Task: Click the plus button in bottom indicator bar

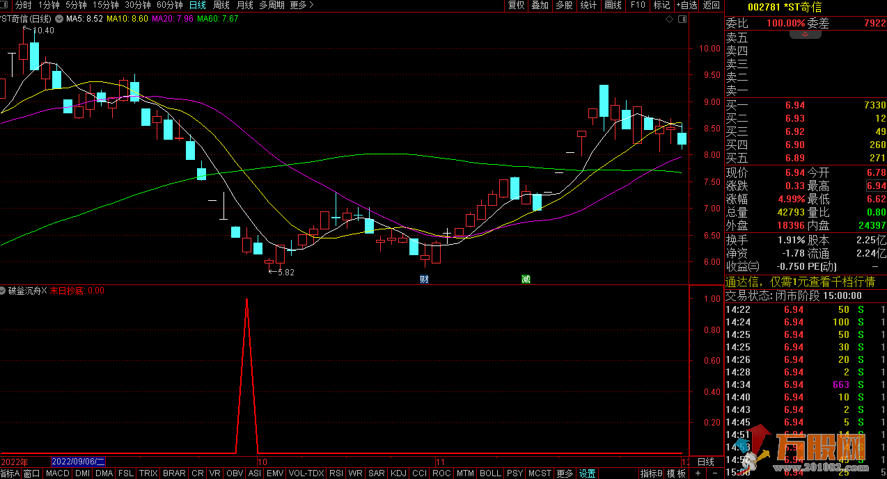Action: [698, 473]
